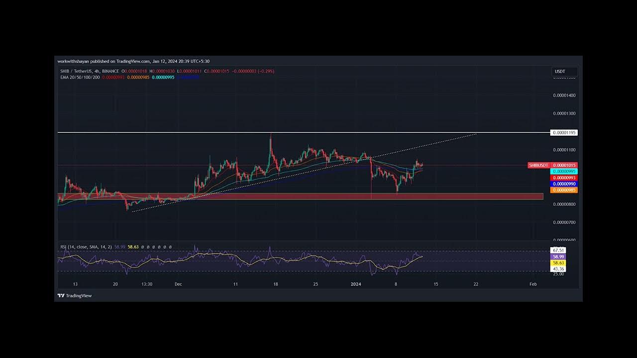Click the blue 0.00000990 EMA axis label
This screenshot has height=358, width=637.
click(x=564, y=184)
